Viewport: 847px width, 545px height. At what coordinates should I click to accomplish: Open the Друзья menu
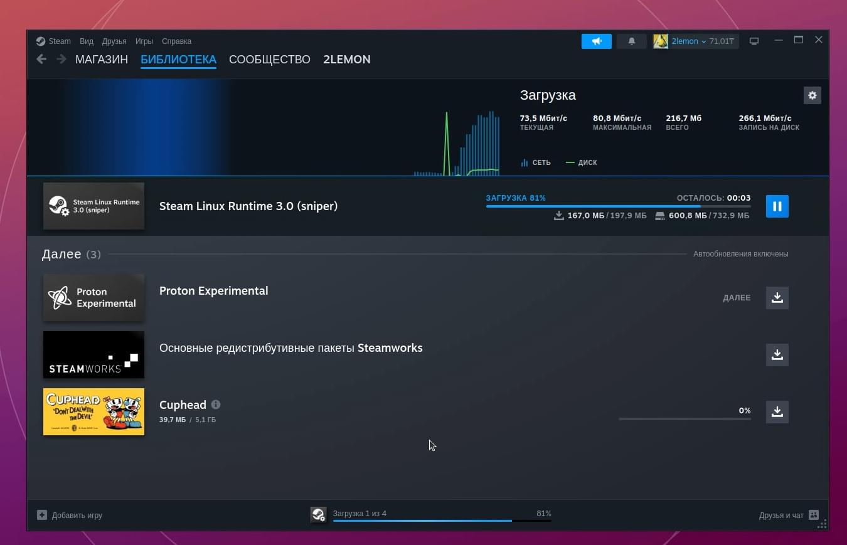click(114, 41)
